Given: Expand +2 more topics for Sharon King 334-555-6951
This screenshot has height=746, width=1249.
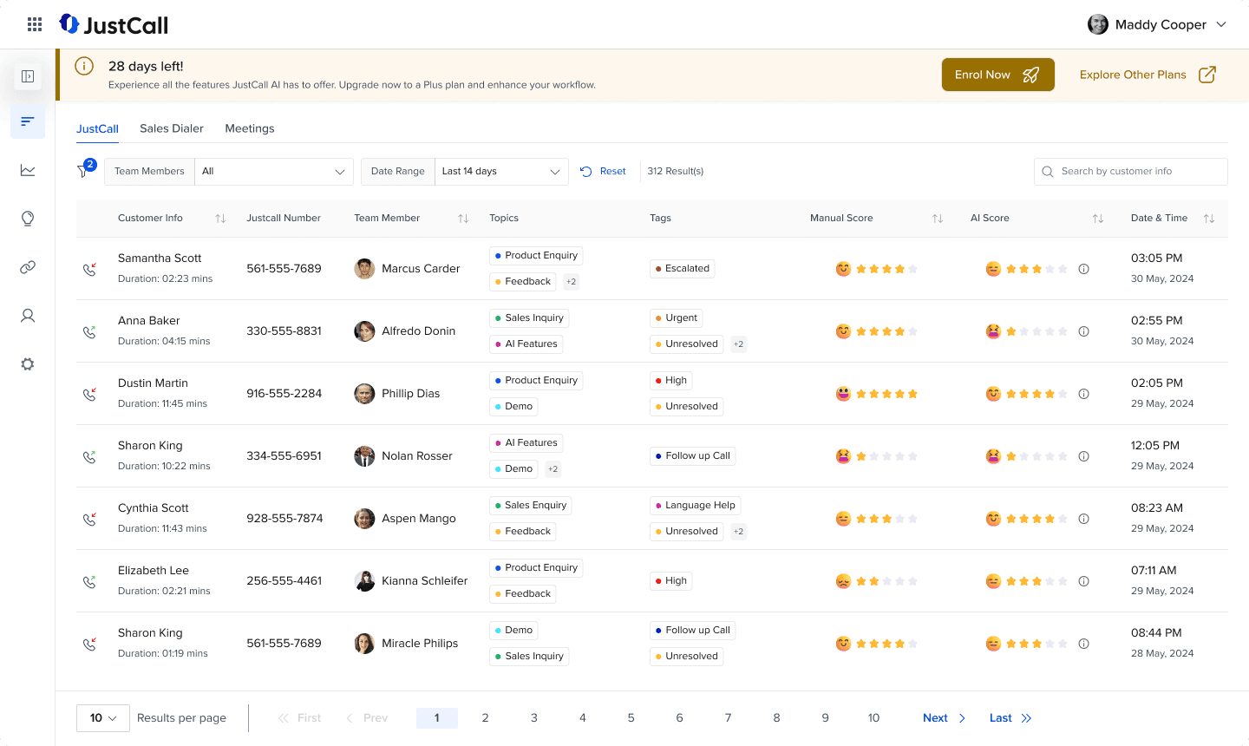Looking at the screenshot, I should [553, 469].
